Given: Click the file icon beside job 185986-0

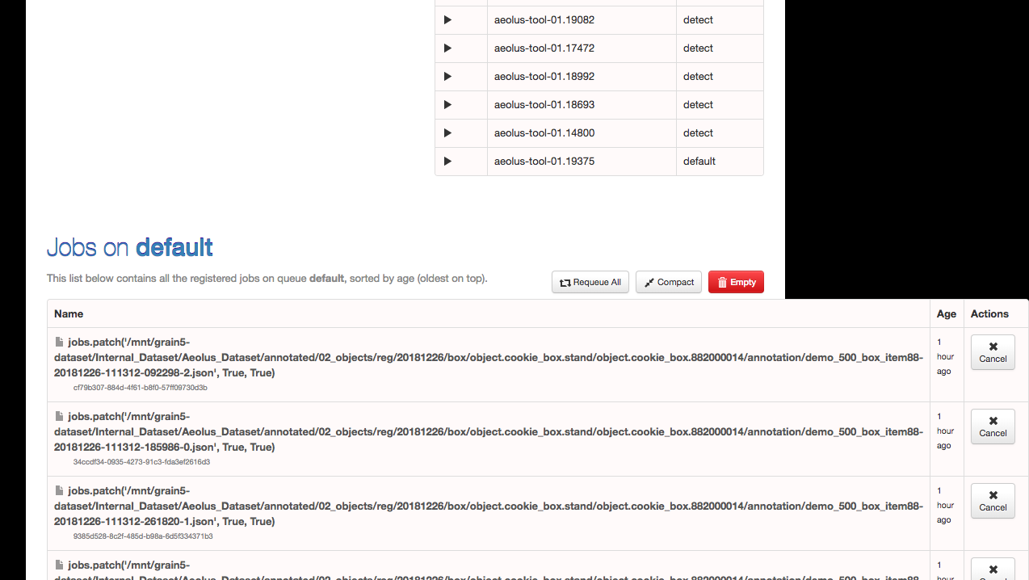Looking at the screenshot, I should pyautogui.click(x=58, y=415).
